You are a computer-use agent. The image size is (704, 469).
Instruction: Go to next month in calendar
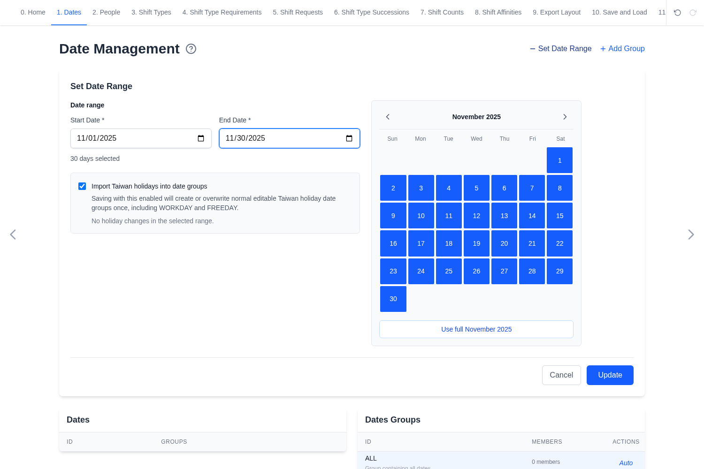[565, 117]
